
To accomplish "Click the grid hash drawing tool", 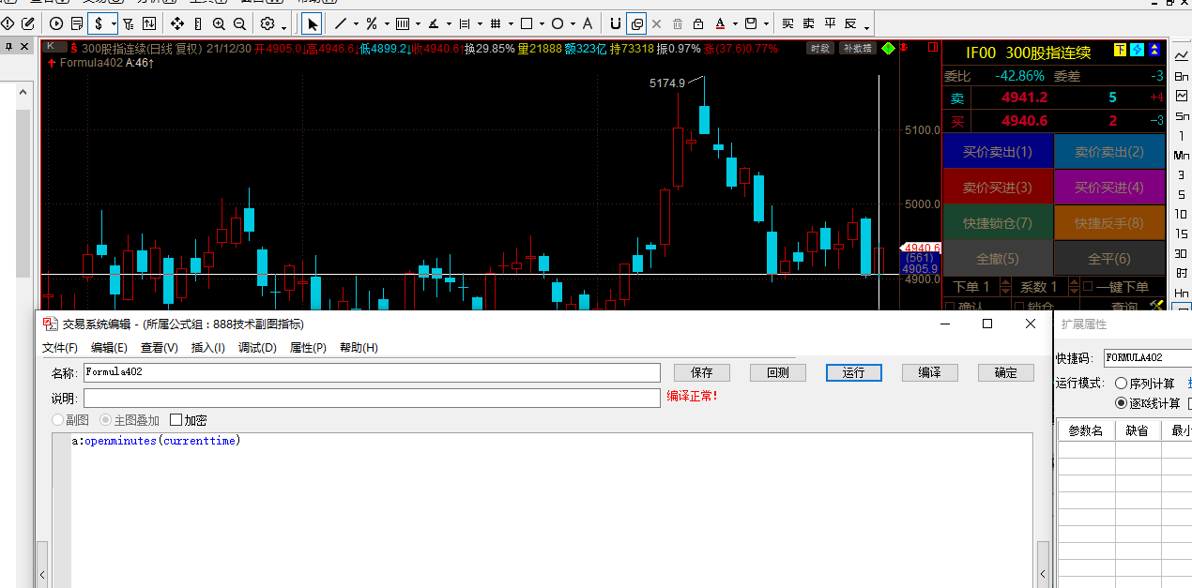I will (x=496, y=23).
